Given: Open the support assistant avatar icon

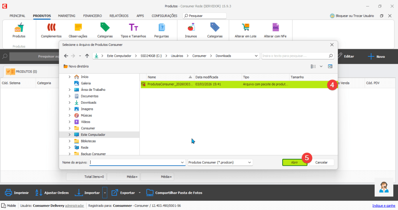Looking at the screenshot, I should click(x=384, y=187).
